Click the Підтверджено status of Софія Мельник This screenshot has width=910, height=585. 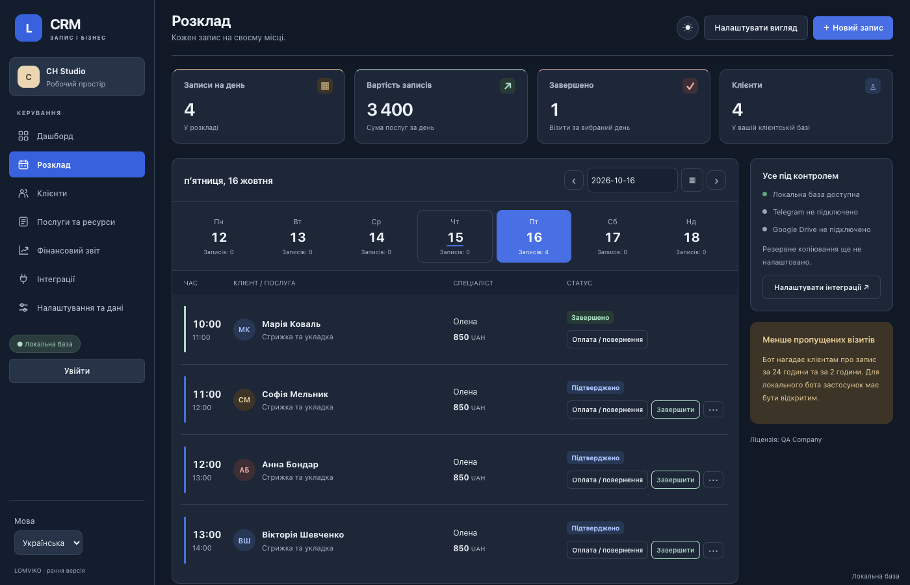click(595, 387)
